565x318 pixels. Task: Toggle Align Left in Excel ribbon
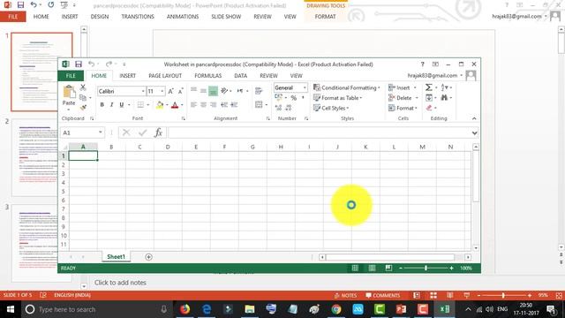pos(193,104)
